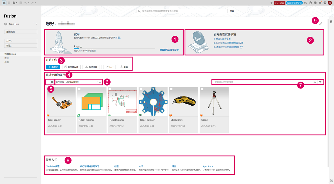This screenshot has height=184, width=334.
Task: Select 我的 Fusion in the sidebar
Action: pos(10,54)
